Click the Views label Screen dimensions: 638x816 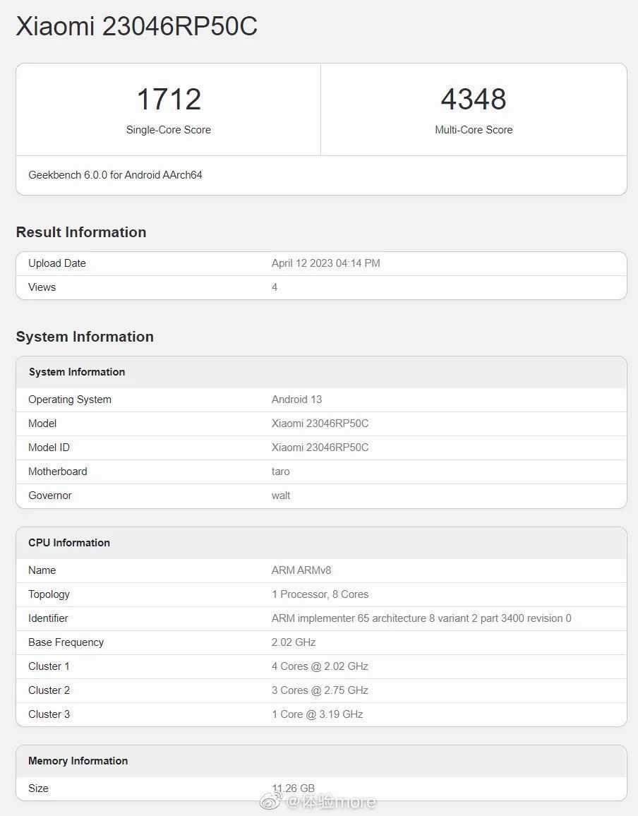coord(42,287)
